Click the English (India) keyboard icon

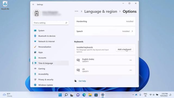pyautogui.click(x=78, y=60)
